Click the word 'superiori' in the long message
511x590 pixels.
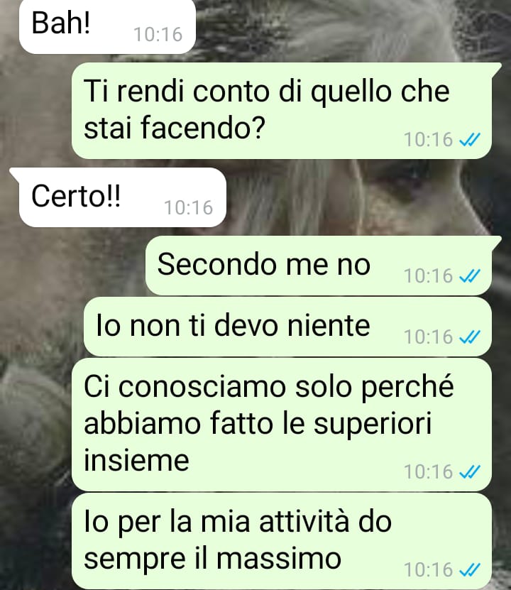[x=373, y=425]
